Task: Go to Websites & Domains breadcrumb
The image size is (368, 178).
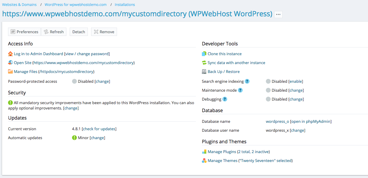Action: (19, 5)
